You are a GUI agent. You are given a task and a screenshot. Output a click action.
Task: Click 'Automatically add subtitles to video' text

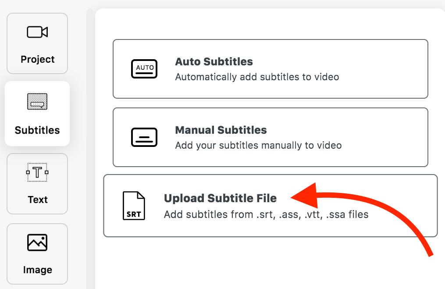[257, 77]
